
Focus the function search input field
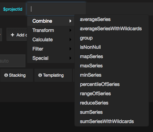[x=56, y=9]
